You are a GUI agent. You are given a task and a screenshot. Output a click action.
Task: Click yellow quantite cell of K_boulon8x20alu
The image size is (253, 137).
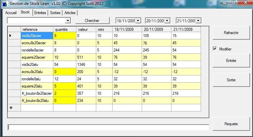tap(64, 101)
